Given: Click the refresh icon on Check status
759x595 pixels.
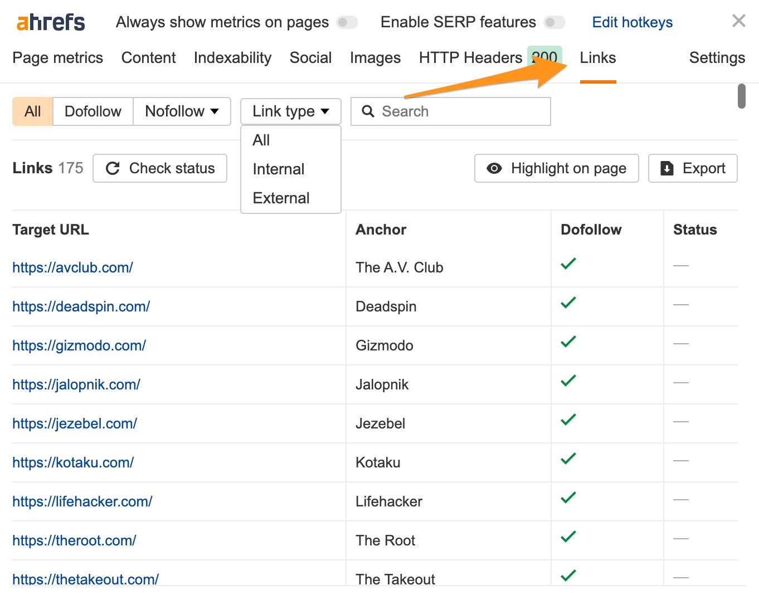Looking at the screenshot, I should (113, 168).
